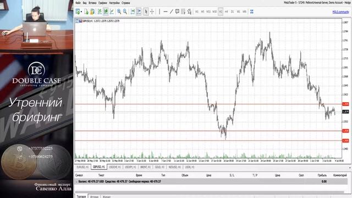Select the Crosshair tool

coord(152,12)
